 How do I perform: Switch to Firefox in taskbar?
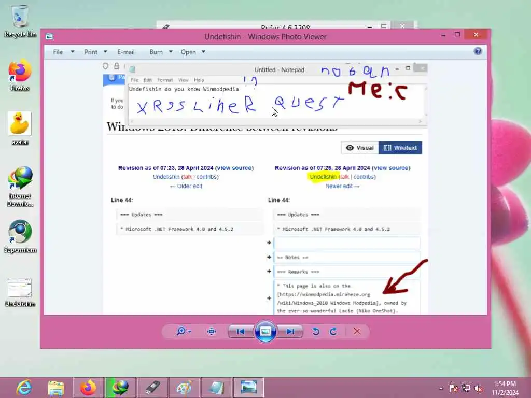(x=88, y=388)
